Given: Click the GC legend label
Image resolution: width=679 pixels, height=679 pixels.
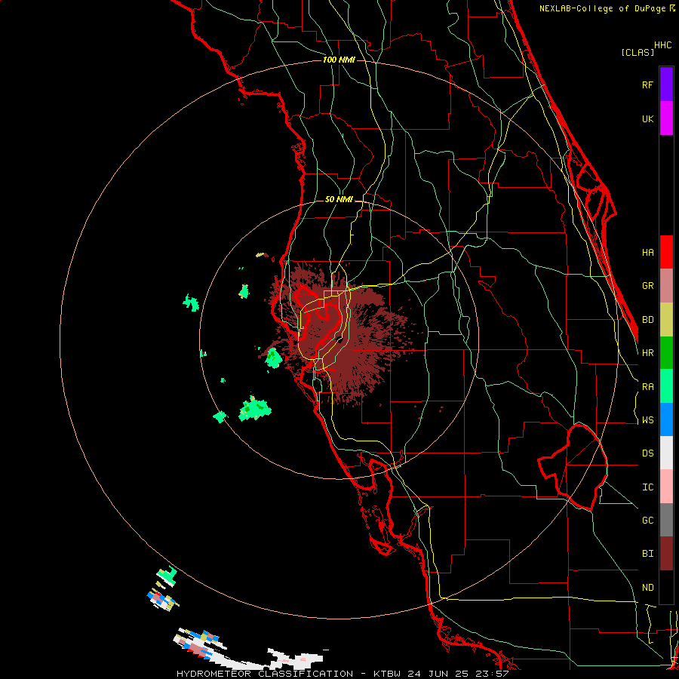Looking at the screenshot, I should pos(647,521).
